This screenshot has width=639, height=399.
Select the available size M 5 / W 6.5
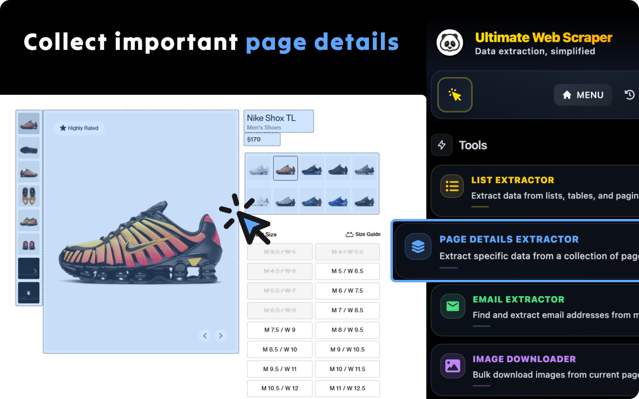point(347,271)
